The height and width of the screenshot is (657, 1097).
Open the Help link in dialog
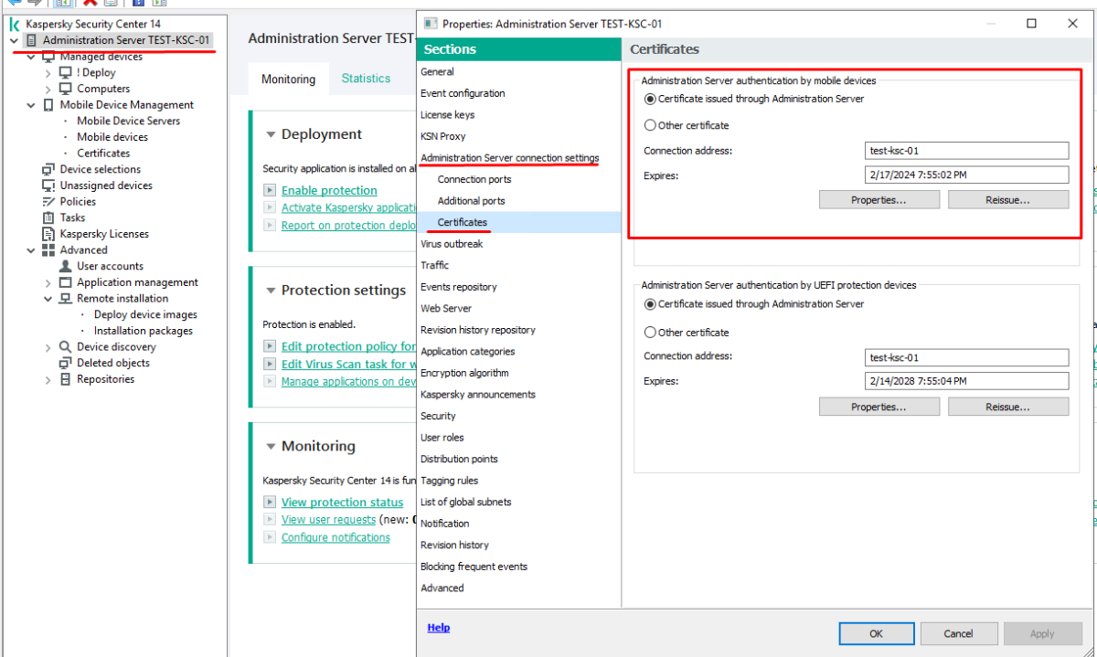point(439,628)
